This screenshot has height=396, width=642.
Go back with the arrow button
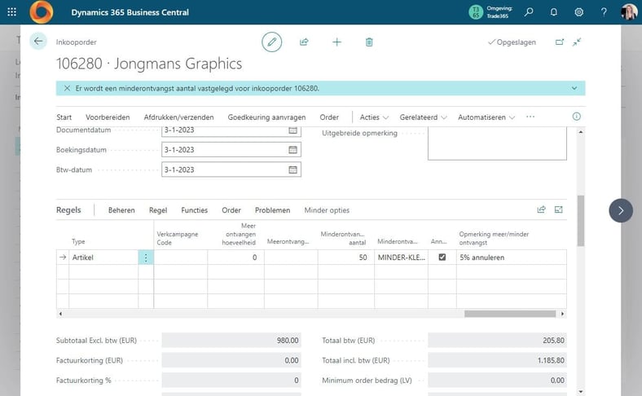click(x=38, y=42)
